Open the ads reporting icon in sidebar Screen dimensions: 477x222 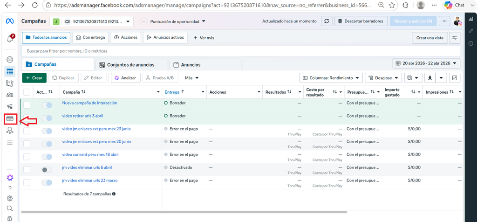click(x=10, y=83)
